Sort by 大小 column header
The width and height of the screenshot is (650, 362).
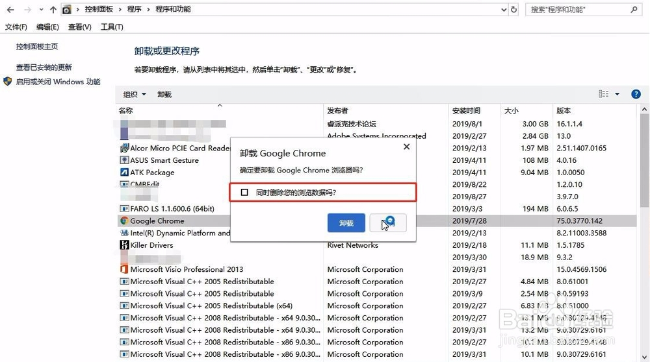click(x=511, y=110)
